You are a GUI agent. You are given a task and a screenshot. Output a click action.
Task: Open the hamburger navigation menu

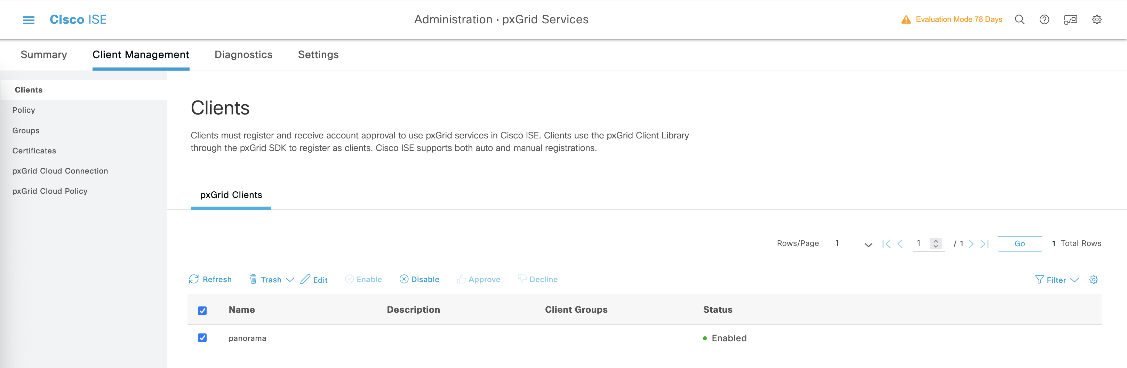tap(29, 20)
